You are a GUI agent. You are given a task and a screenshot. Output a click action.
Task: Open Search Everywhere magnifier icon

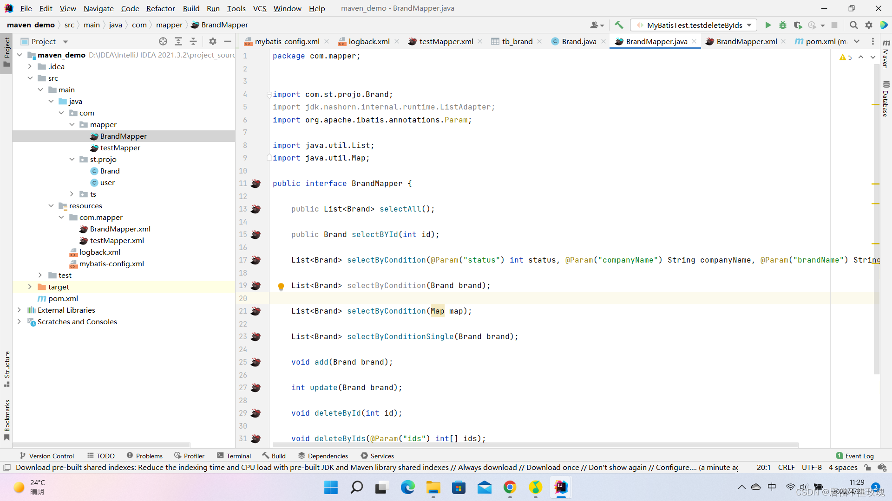click(853, 25)
